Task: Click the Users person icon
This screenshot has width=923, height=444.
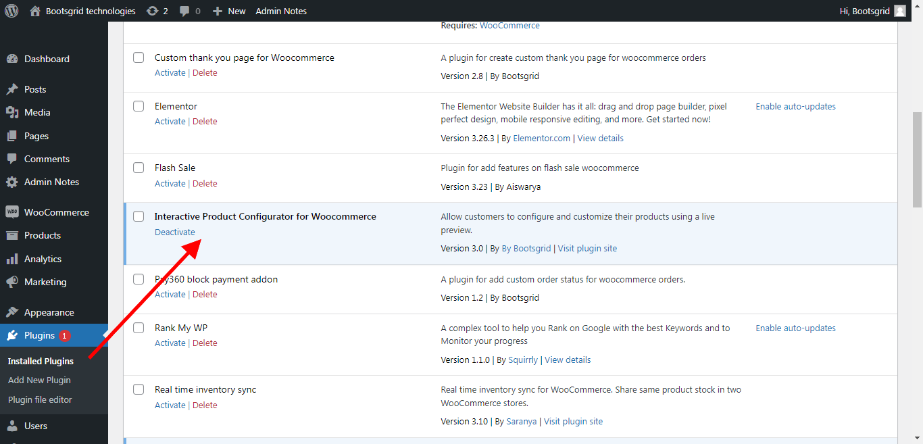Action: click(12, 426)
